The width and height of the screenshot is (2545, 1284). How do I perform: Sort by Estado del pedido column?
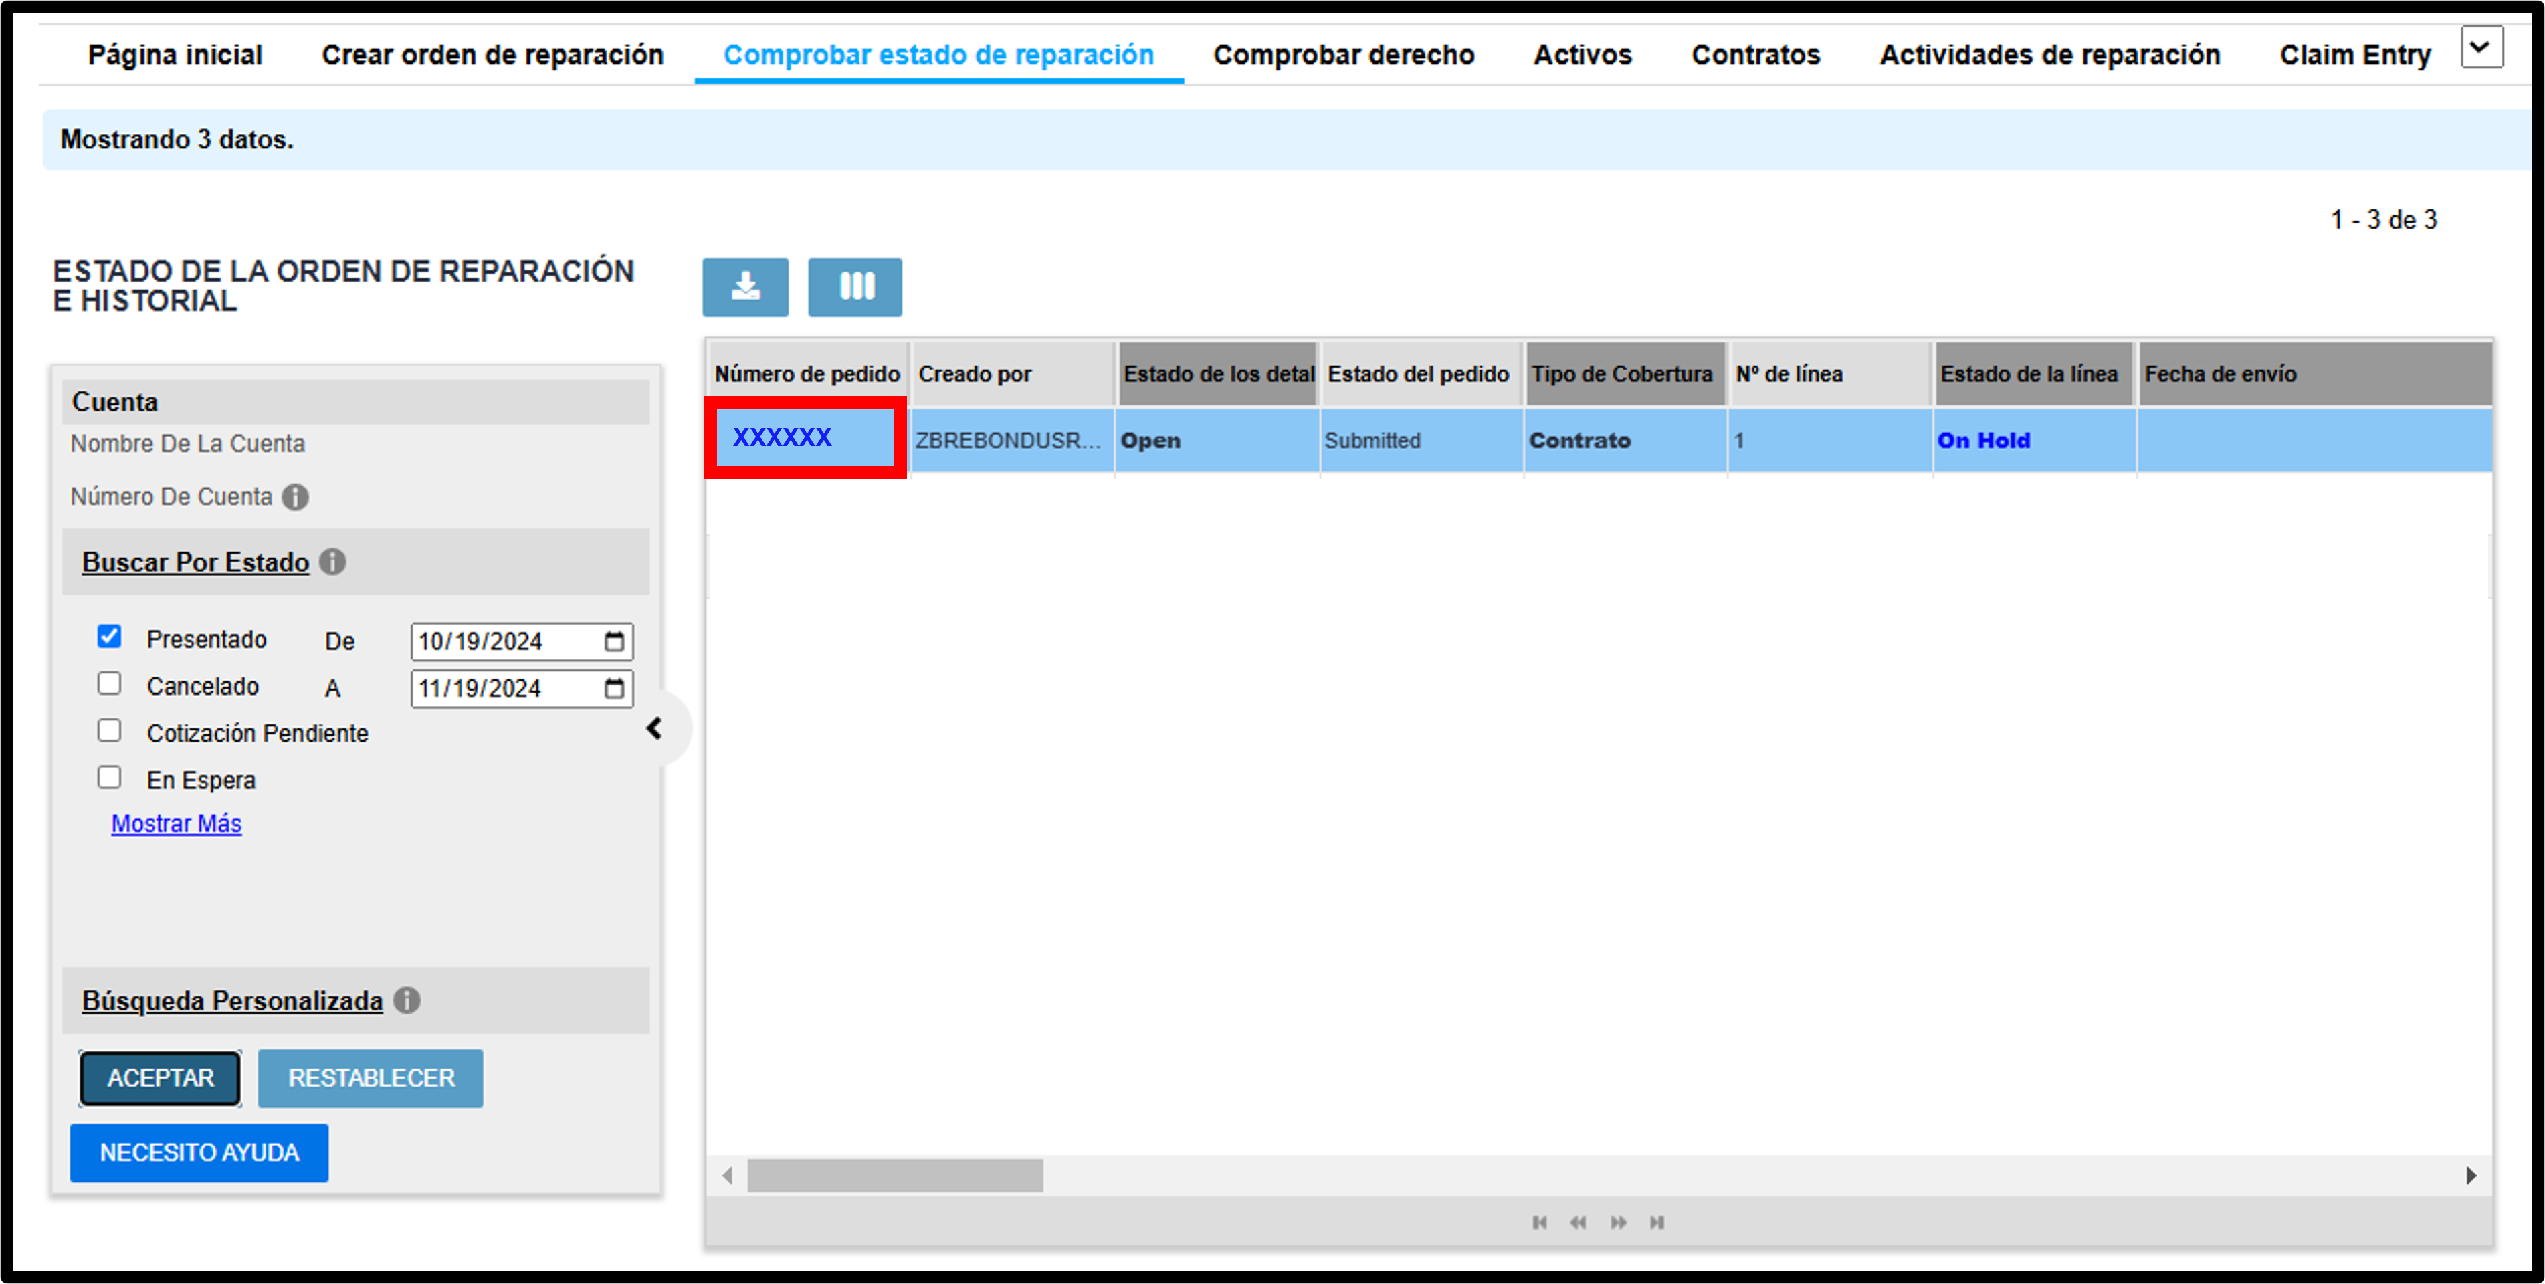1422,373
